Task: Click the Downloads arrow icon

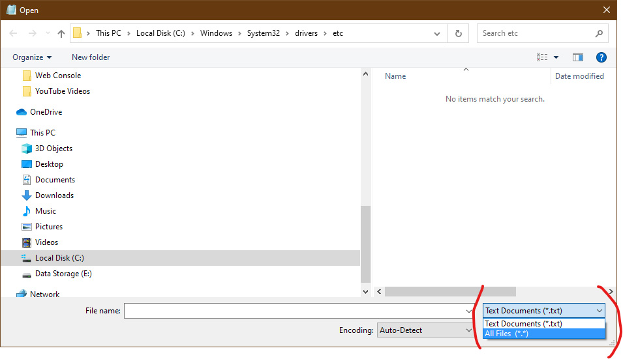Action: [x=27, y=195]
